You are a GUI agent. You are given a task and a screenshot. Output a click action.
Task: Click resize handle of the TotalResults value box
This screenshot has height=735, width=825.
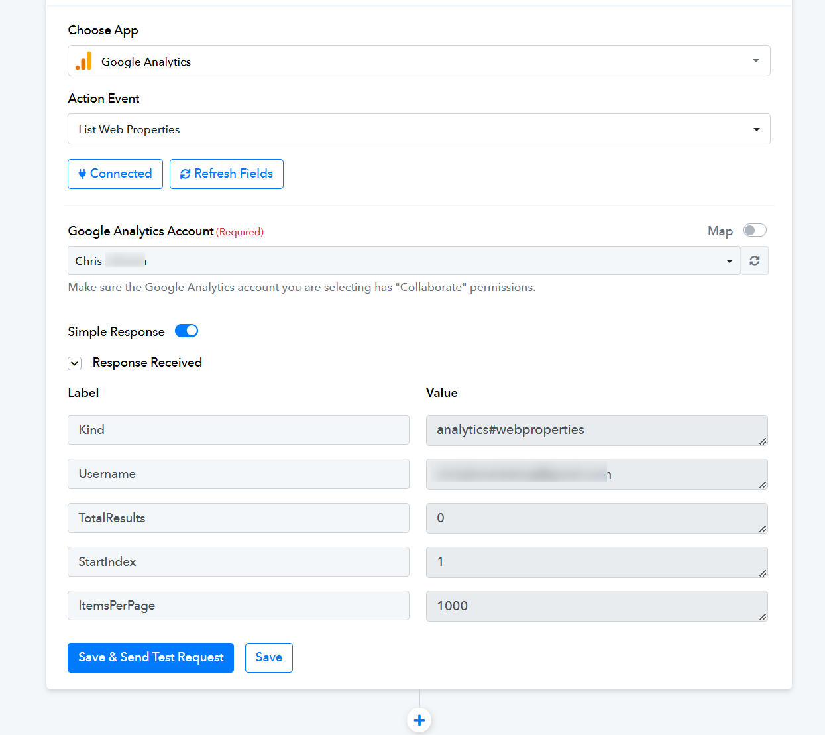tap(763, 528)
